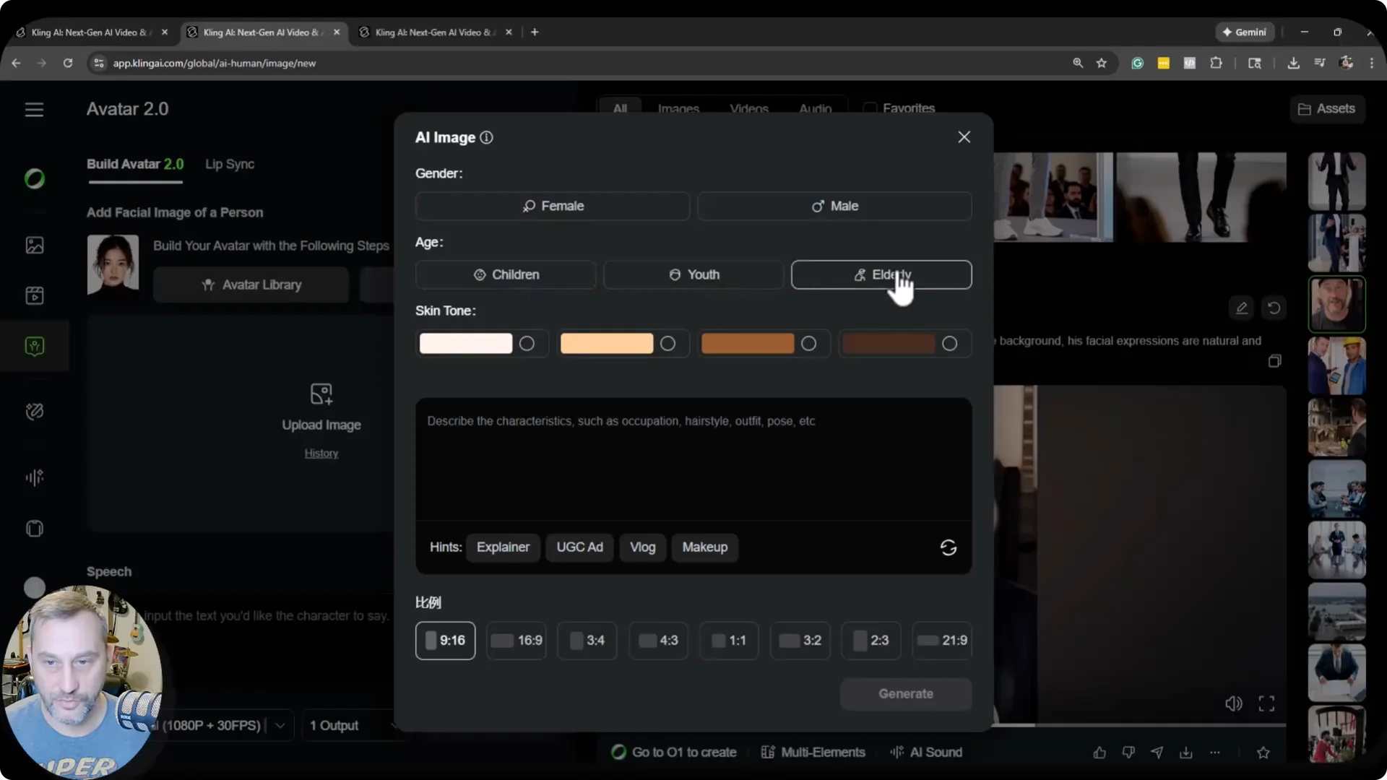The height and width of the screenshot is (780, 1387).
Task: Select the 16:9 aspect ratio
Action: [516, 641]
